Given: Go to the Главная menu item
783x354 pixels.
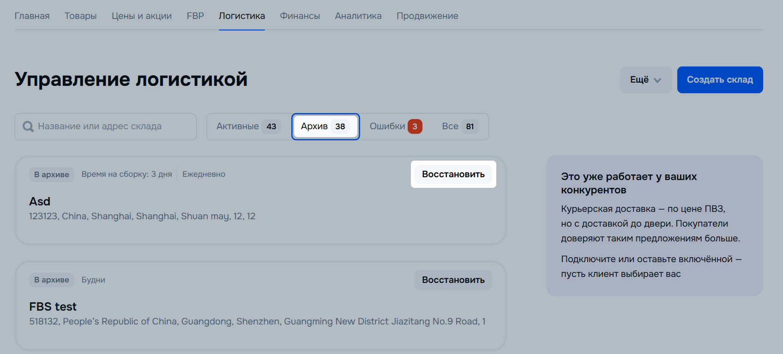Looking at the screenshot, I should (x=32, y=16).
